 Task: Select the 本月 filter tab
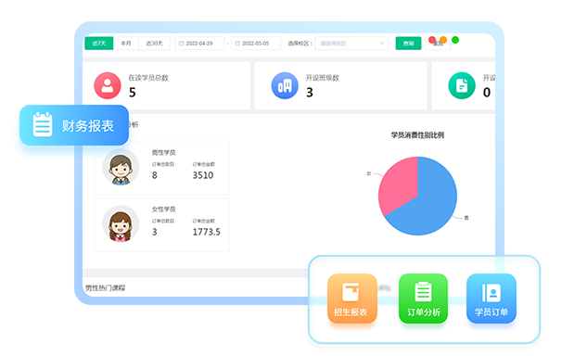[x=126, y=44]
